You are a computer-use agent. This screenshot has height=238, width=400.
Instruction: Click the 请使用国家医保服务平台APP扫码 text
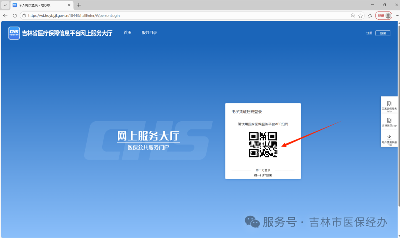pos(263,124)
